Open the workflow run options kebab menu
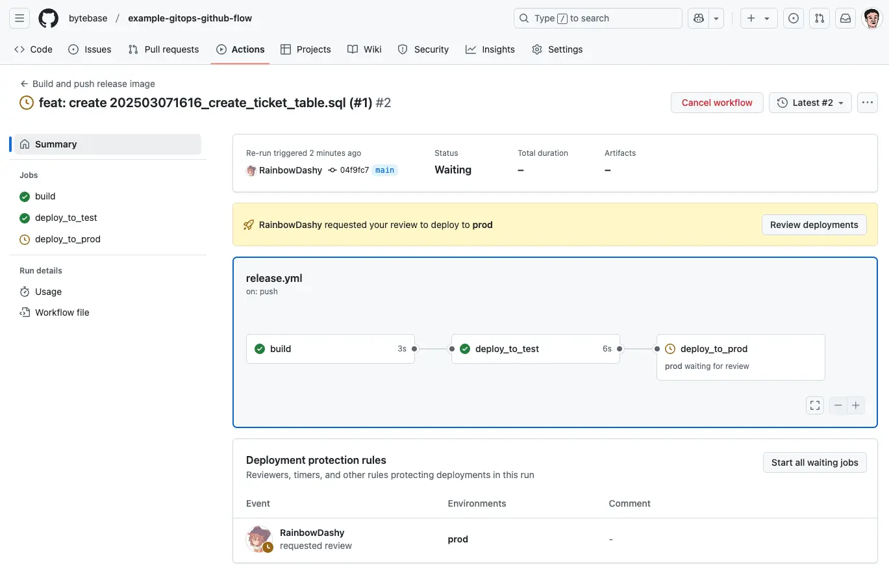Screen dimensions: 889x571 tap(867, 102)
